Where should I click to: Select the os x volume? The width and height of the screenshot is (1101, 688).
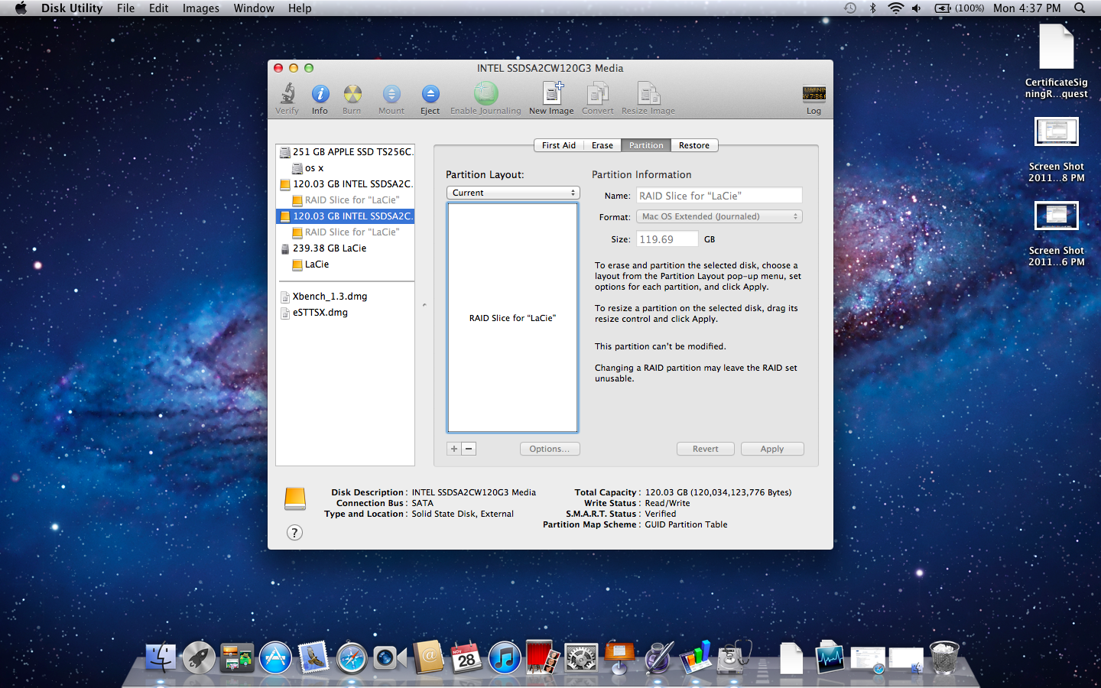coord(346,168)
